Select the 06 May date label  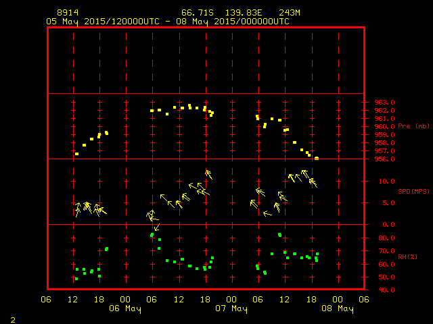(x=125, y=308)
